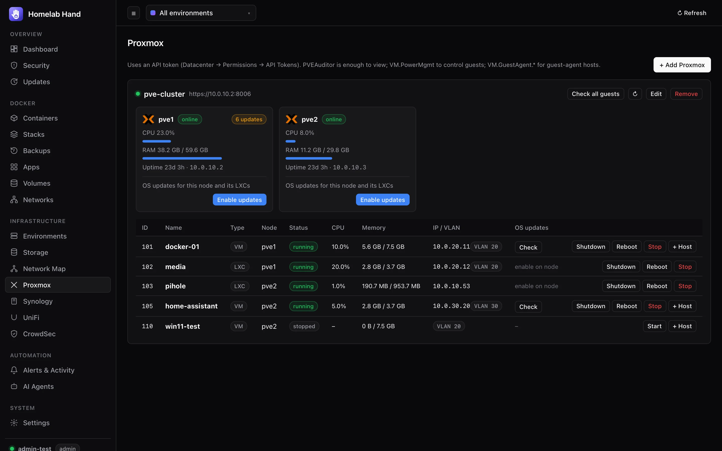Open the Settings gear icon
This screenshot has width=722, height=451.
click(x=14, y=423)
